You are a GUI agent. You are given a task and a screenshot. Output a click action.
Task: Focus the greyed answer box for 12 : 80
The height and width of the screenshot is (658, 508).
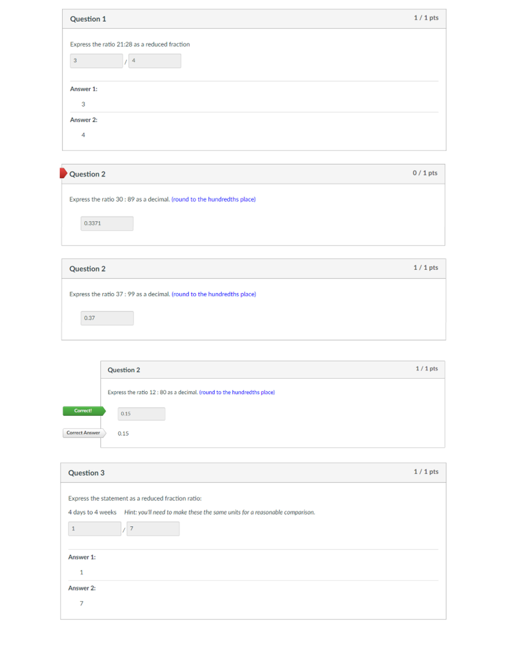pos(141,414)
